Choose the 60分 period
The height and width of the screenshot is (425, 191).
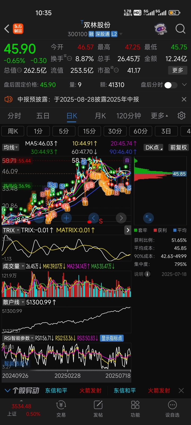(141, 131)
